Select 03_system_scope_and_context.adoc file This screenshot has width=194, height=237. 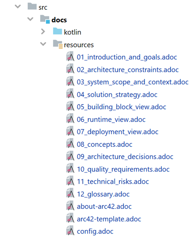[x=133, y=82]
